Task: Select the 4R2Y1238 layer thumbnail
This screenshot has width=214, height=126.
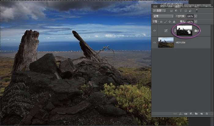Action: click(x=166, y=42)
